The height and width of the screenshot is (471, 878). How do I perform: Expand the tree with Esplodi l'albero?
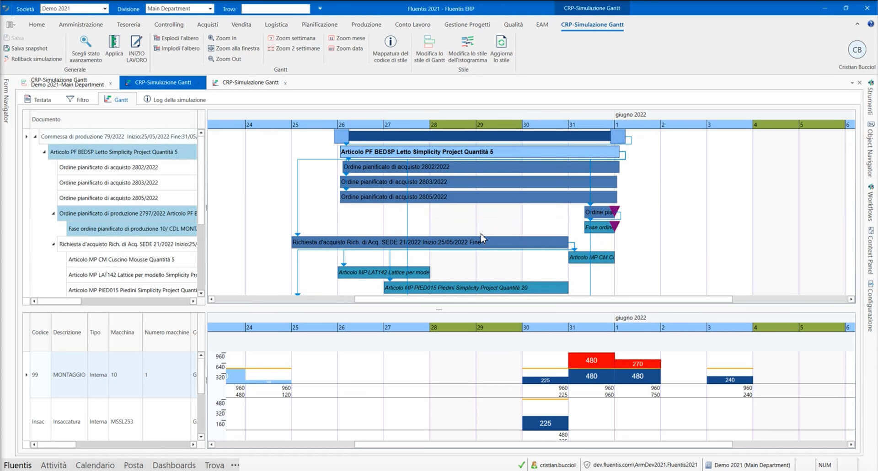pos(176,38)
